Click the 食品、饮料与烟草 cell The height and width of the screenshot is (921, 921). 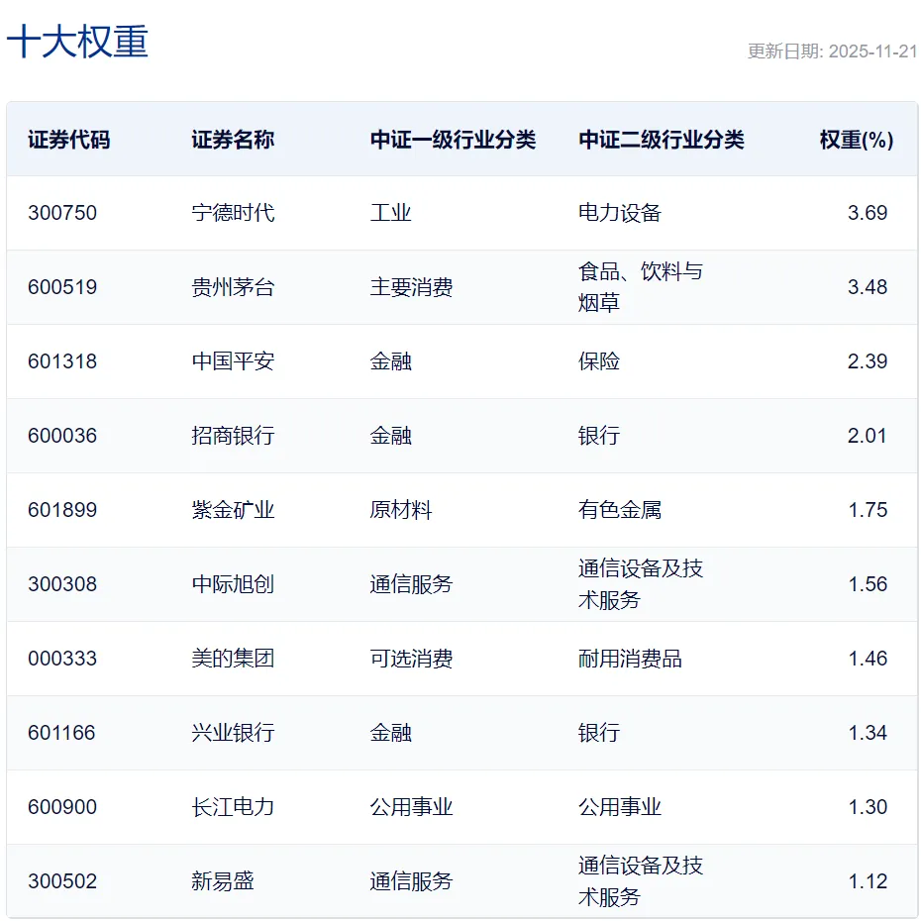click(x=640, y=287)
